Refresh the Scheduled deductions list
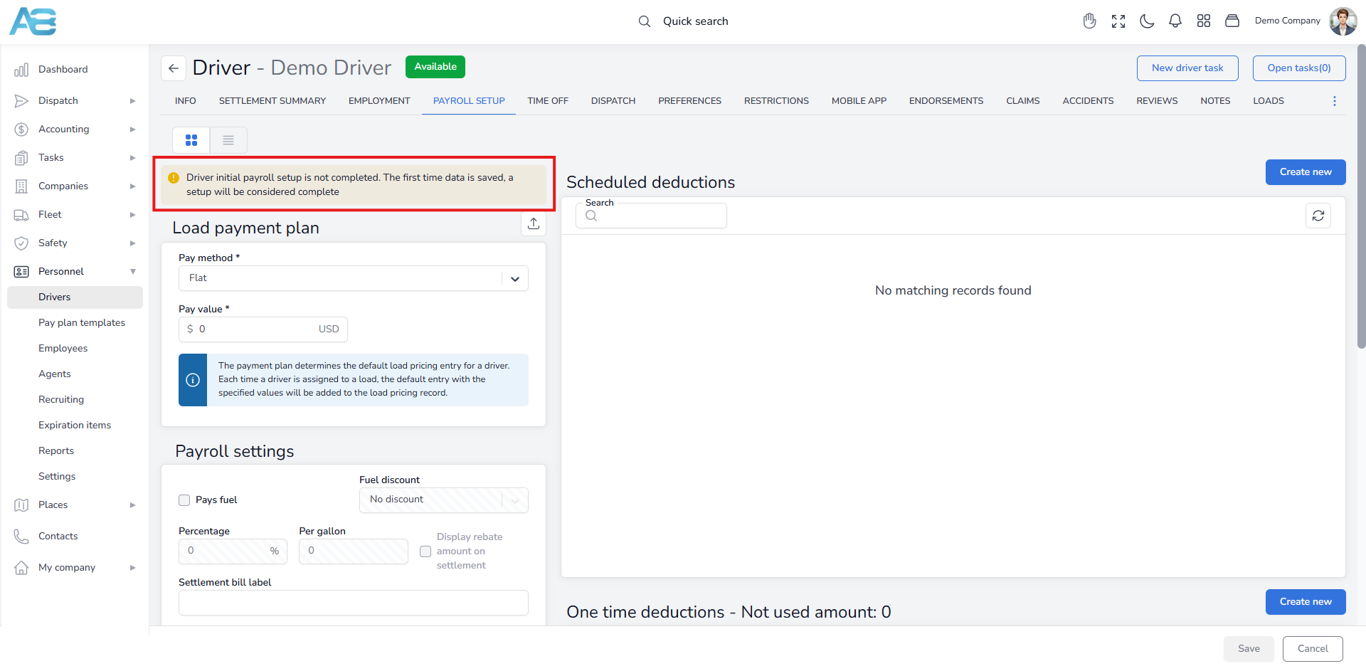 coord(1318,216)
